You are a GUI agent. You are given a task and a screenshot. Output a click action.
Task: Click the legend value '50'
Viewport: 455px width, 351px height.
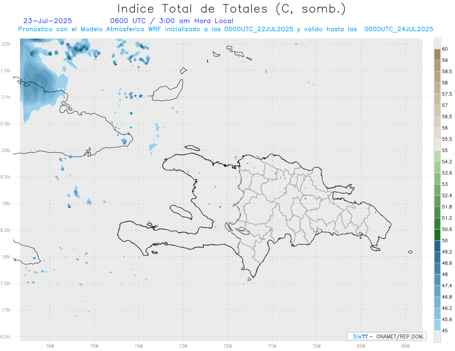point(445,240)
